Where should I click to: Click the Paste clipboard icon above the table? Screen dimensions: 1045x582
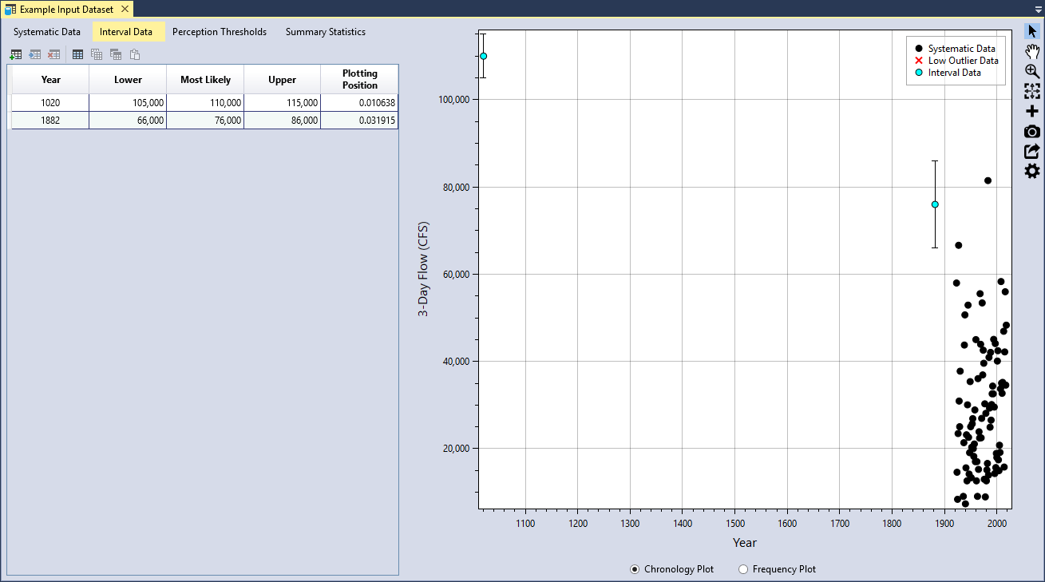point(135,54)
